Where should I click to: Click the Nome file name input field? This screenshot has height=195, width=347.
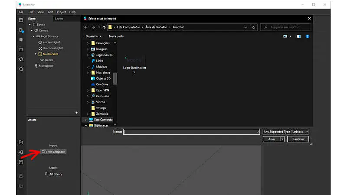pos(191,131)
